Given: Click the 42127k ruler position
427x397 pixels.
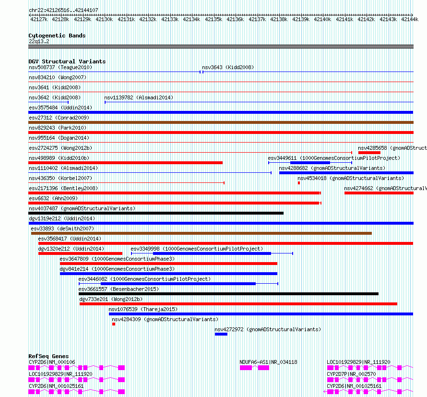Looking at the screenshot, I should click(39, 19).
